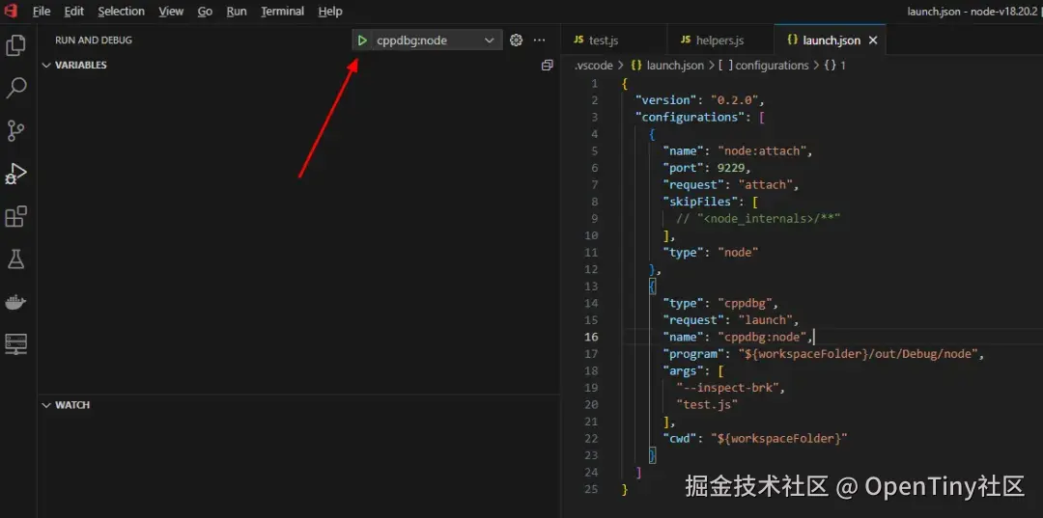Screen dimensions: 1043x518
Task: Open the Terminal menu
Action: tap(283, 12)
